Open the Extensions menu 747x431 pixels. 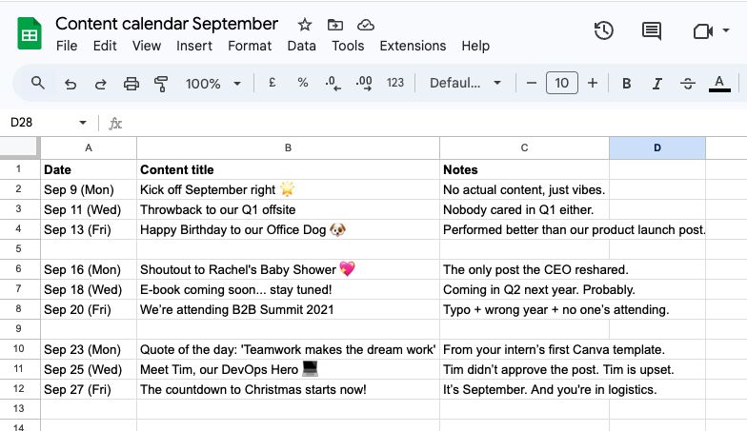coord(413,46)
